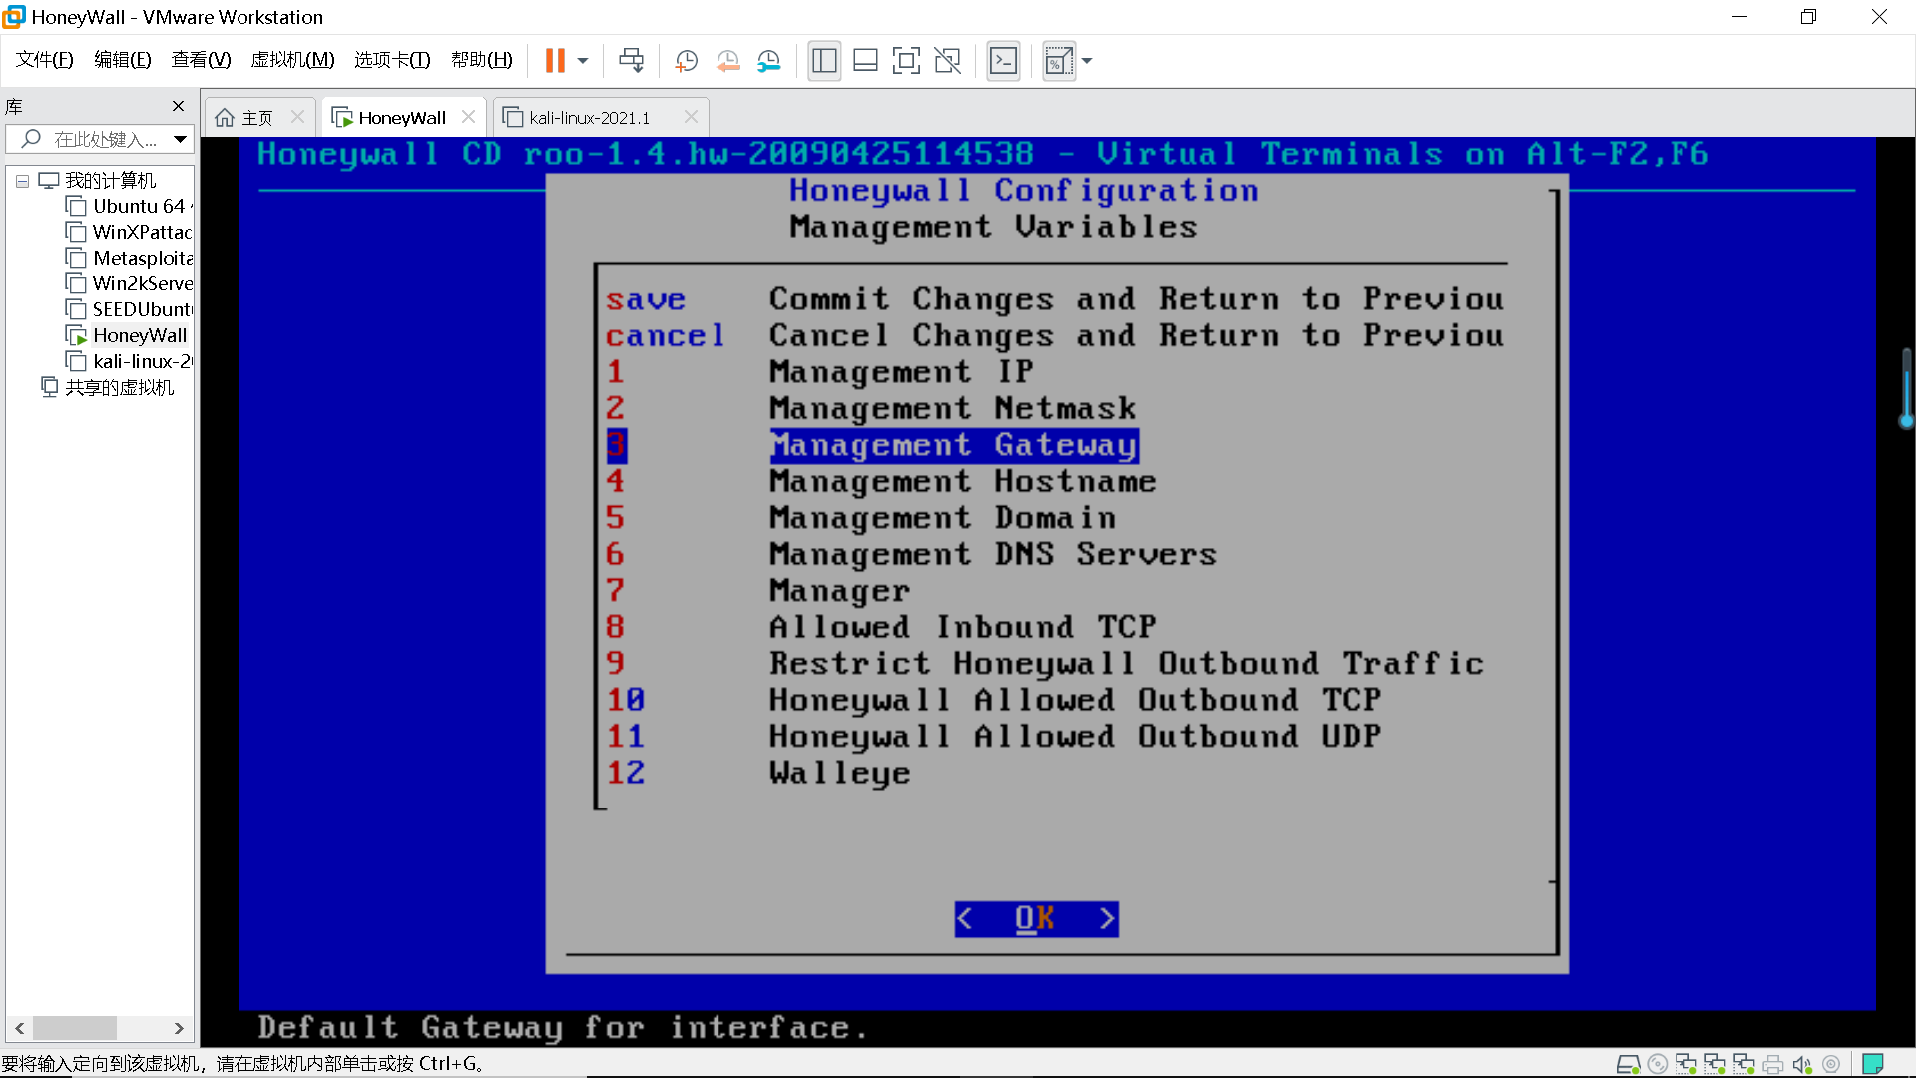
Task: Expand the stretch guest dropdown arrow
Action: pyautogui.click(x=1087, y=61)
